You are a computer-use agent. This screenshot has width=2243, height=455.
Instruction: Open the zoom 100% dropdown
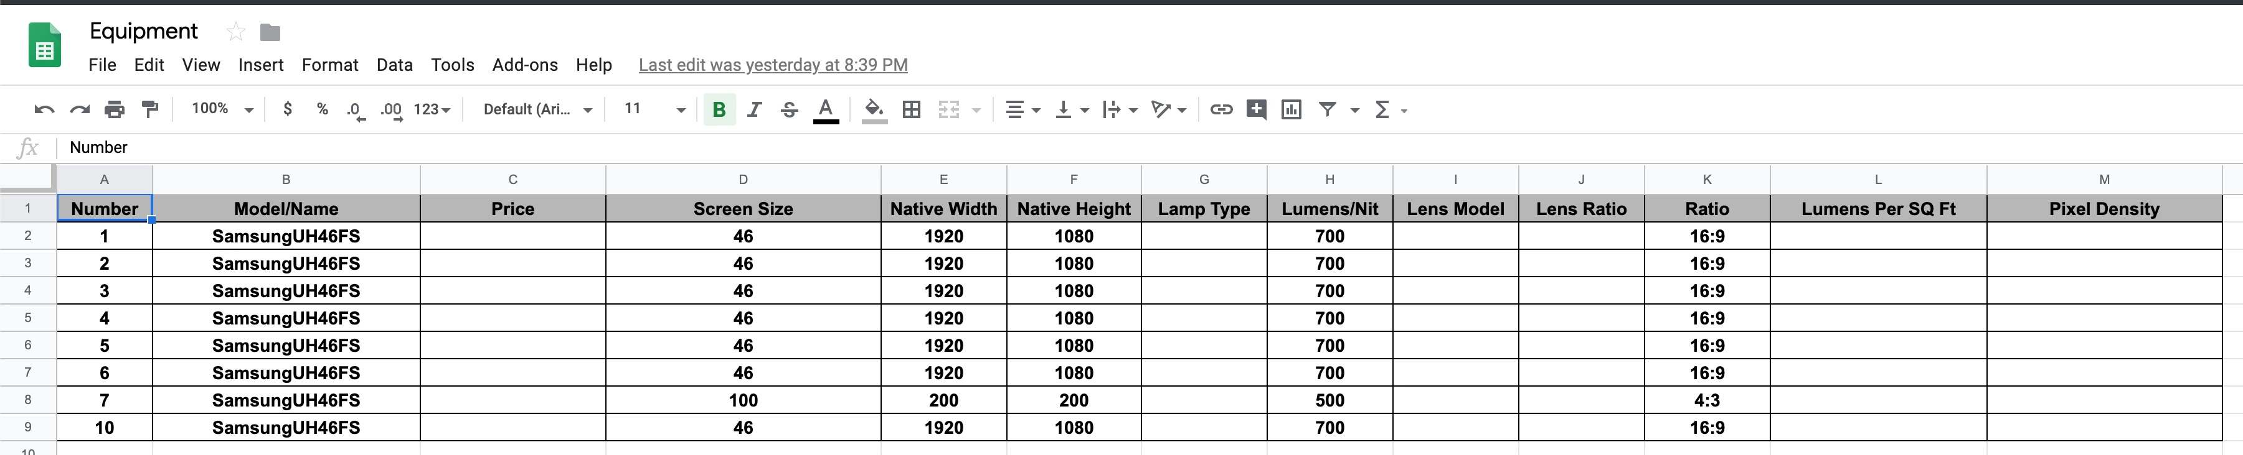pyautogui.click(x=222, y=109)
